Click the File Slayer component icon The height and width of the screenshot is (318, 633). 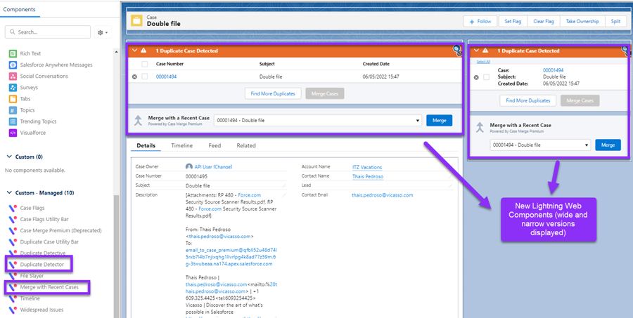(13, 275)
